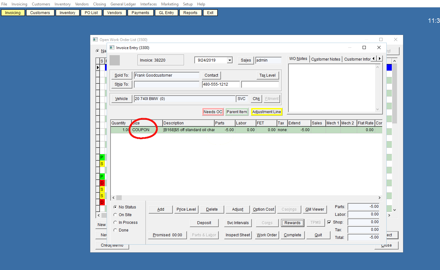
Task: Click the phone number field 480-555-1212
Action: coord(221,84)
